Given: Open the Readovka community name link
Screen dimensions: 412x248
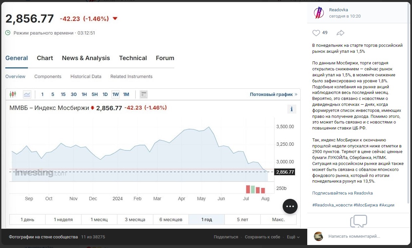Looking at the screenshot, I should (x=339, y=10).
